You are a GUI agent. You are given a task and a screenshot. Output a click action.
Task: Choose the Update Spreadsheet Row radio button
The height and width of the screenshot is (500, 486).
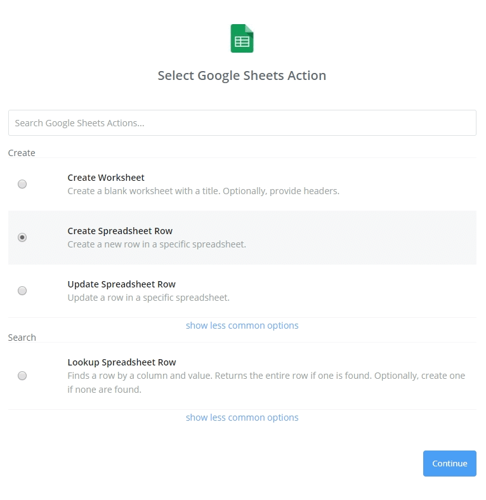[22, 291]
